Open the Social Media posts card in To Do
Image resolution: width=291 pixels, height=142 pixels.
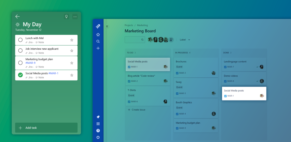point(148,64)
